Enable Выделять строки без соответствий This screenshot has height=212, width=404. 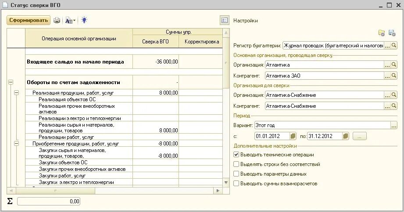(236, 164)
